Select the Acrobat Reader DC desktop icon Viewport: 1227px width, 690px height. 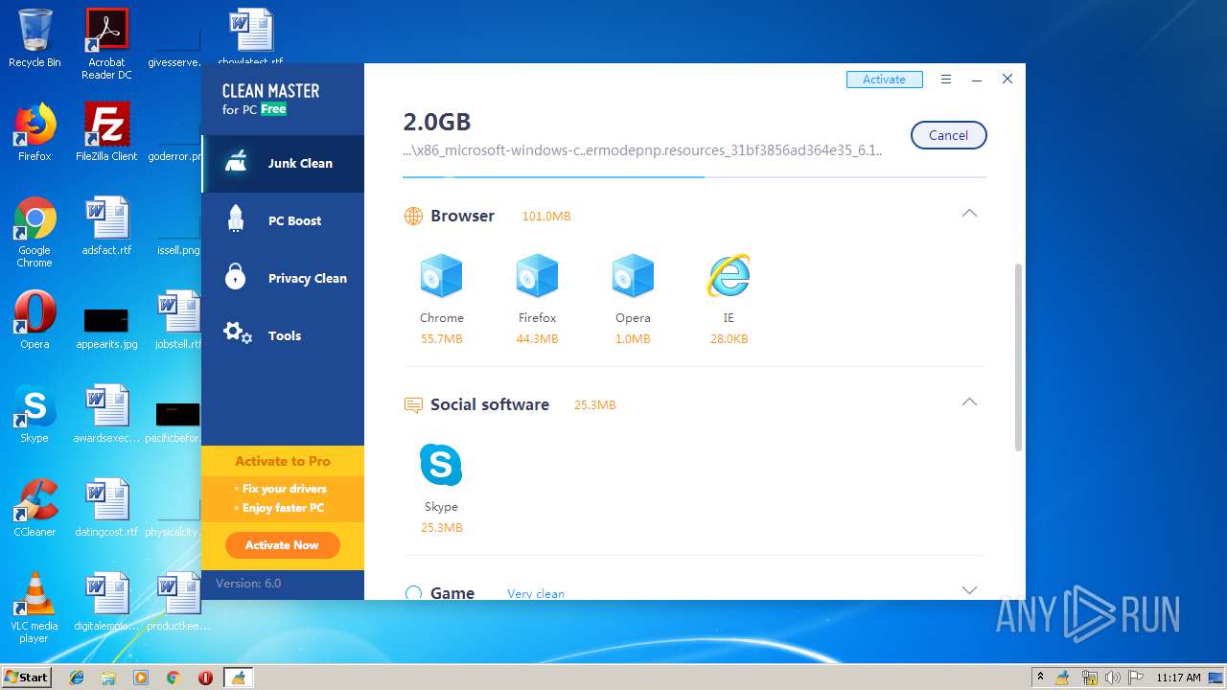[x=106, y=44]
